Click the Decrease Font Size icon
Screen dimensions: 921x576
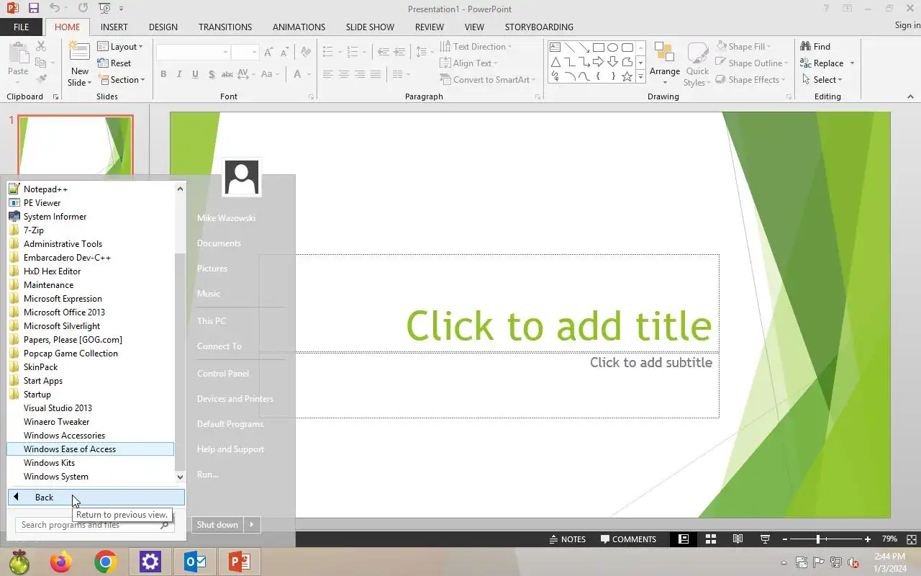(x=284, y=53)
